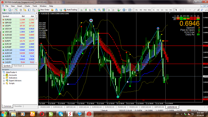Select the M1 timeframe button
The width and height of the screenshot is (208, 117).
136,10
